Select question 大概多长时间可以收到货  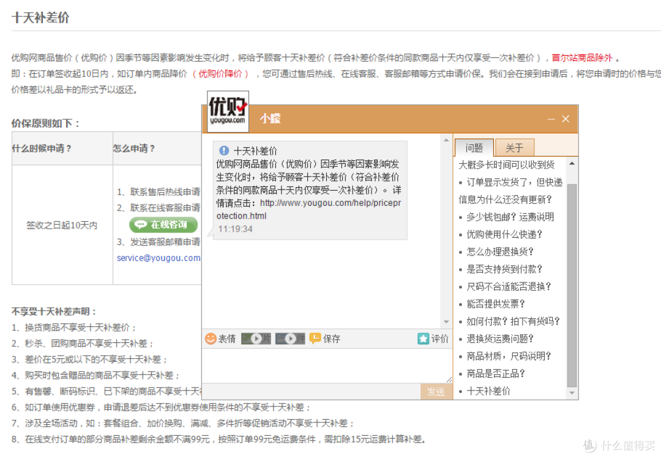(x=506, y=164)
